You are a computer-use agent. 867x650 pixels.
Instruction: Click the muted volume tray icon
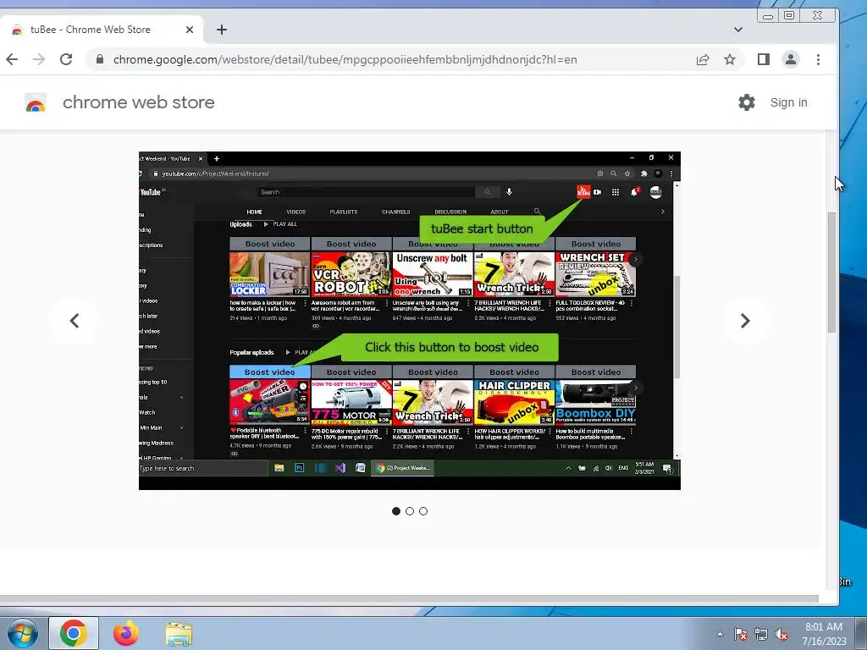(781, 634)
